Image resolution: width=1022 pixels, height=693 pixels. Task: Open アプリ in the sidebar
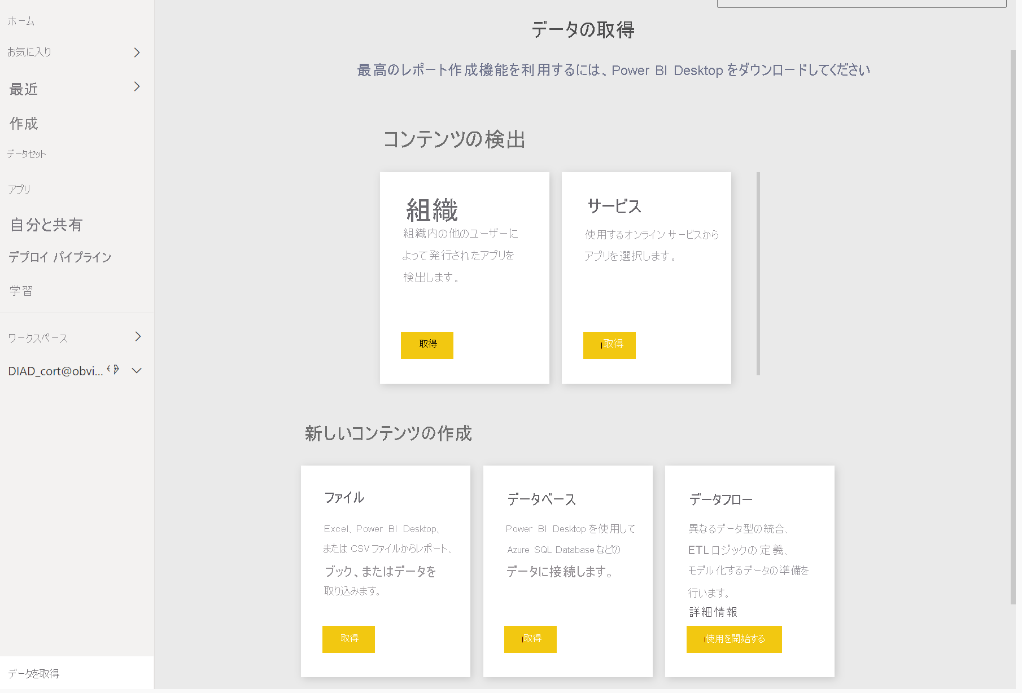[x=19, y=189]
